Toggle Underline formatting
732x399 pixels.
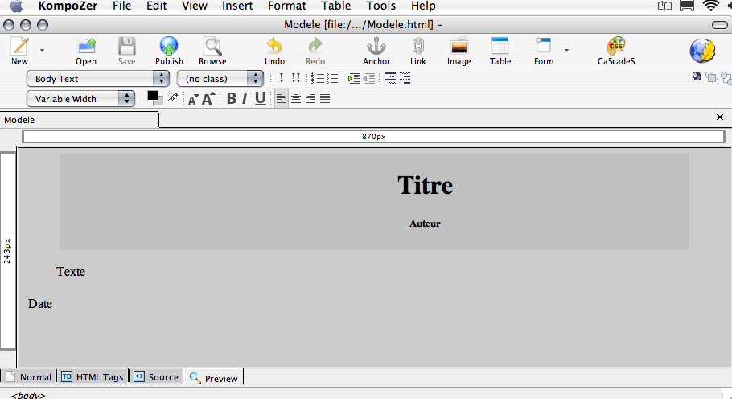pos(260,98)
